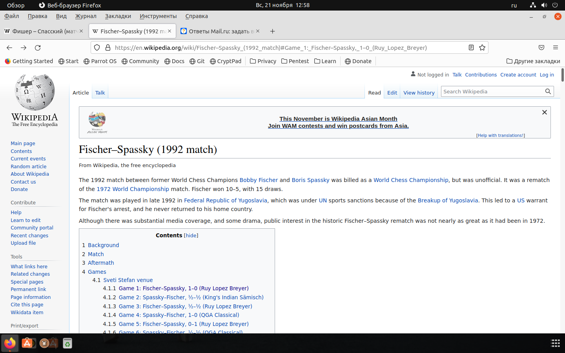Open the Firefox hamburger menu

(x=555, y=47)
